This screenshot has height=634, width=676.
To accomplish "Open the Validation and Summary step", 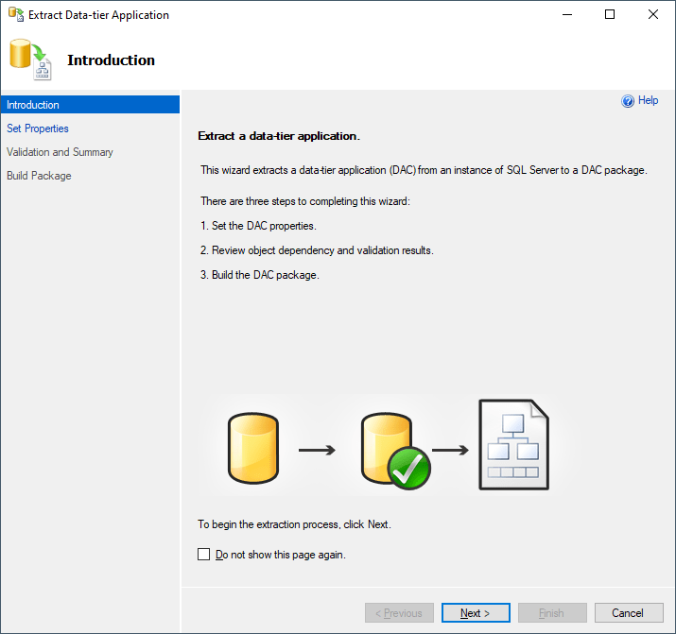I will pos(60,152).
